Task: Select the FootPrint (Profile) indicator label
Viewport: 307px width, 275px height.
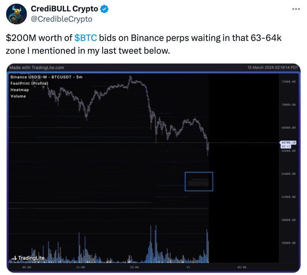Action: click(29, 83)
